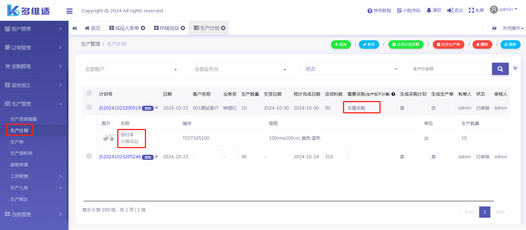Open the 状态 status dropdown
The image size is (526, 230).
coord(350,69)
